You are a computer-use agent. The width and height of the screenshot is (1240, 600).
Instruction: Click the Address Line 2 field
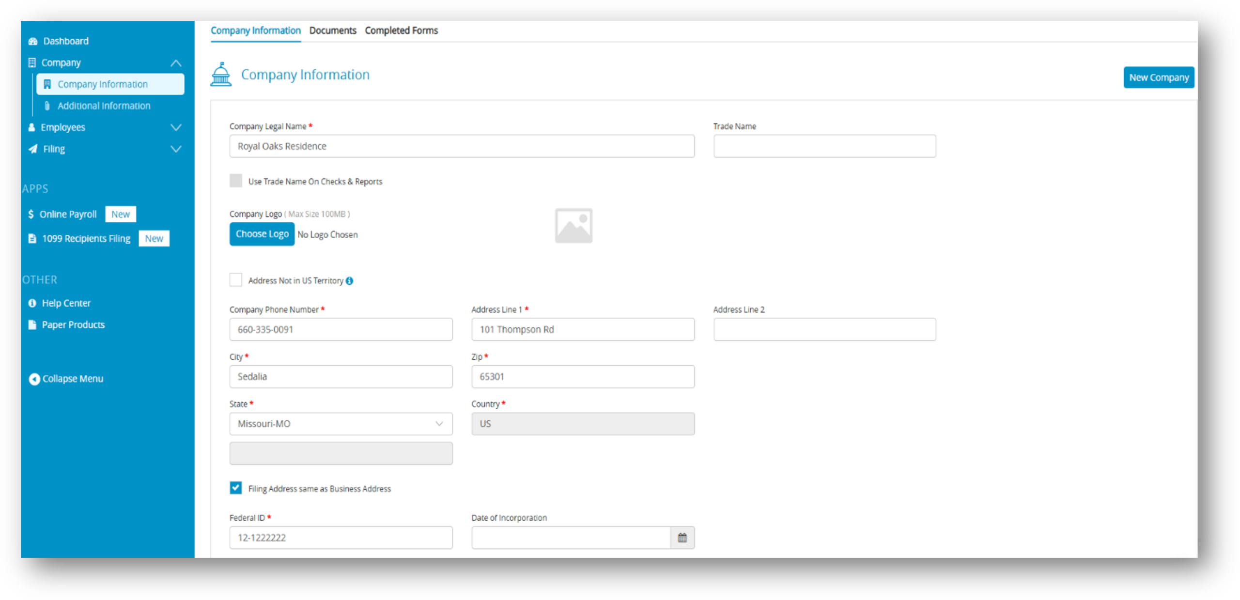824,329
